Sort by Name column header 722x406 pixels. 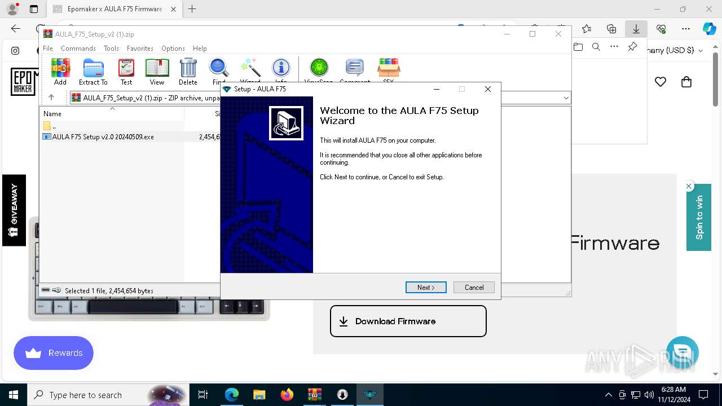click(112, 114)
